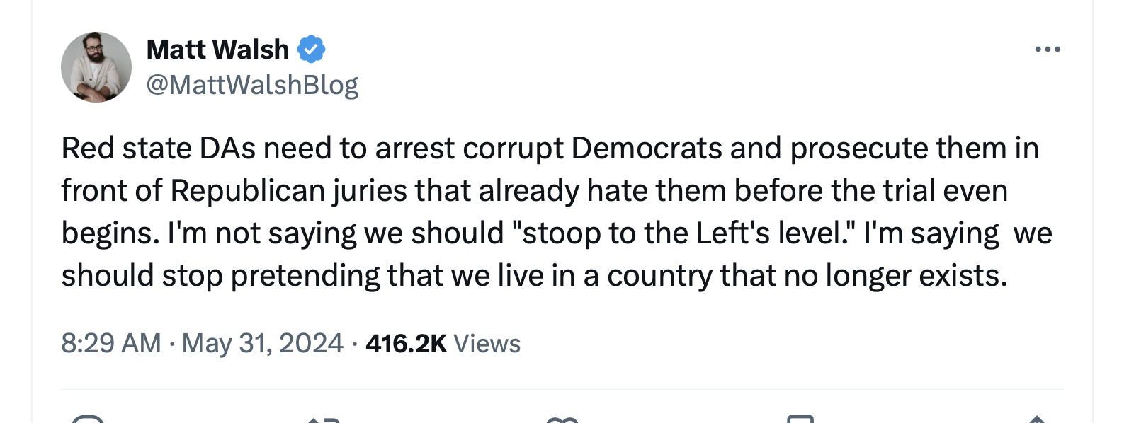Click the share upload icon

pos(1037,419)
